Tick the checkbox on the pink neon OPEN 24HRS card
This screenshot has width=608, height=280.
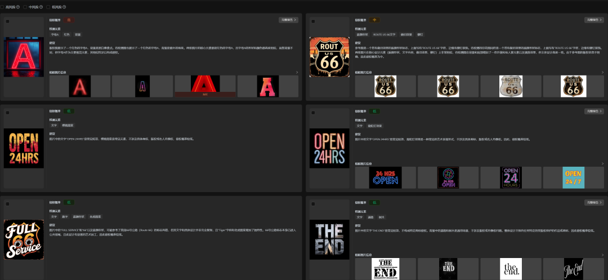pyautogui.click(x=313, y=113)
